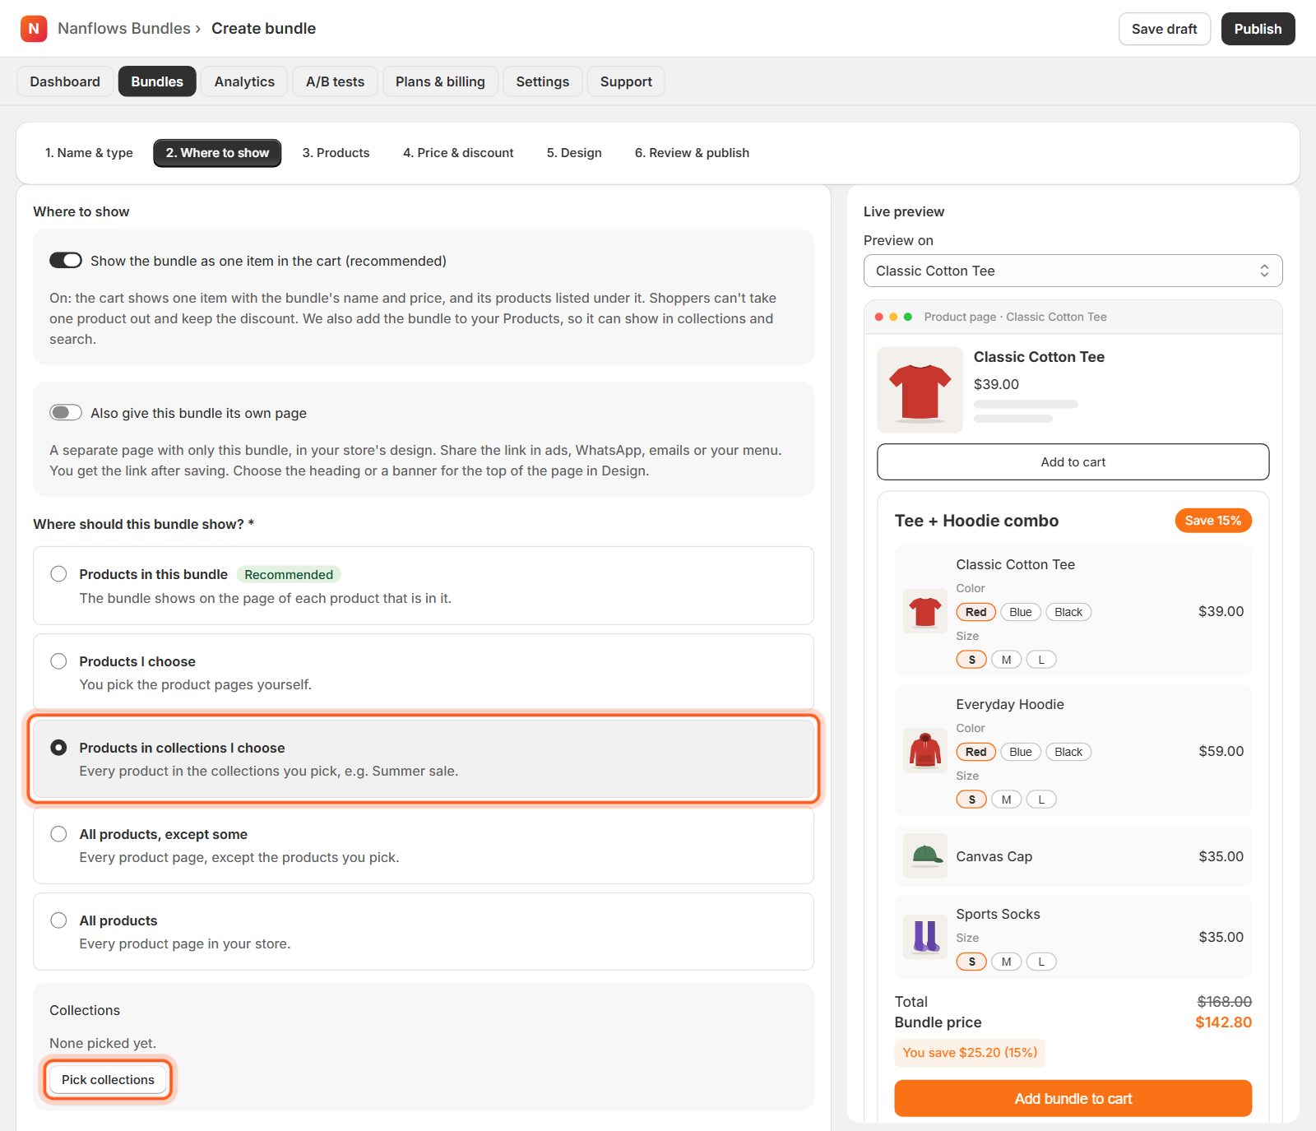
Task: Select 'Products in collections I choose' radio
Action: (x=58, y=748)
